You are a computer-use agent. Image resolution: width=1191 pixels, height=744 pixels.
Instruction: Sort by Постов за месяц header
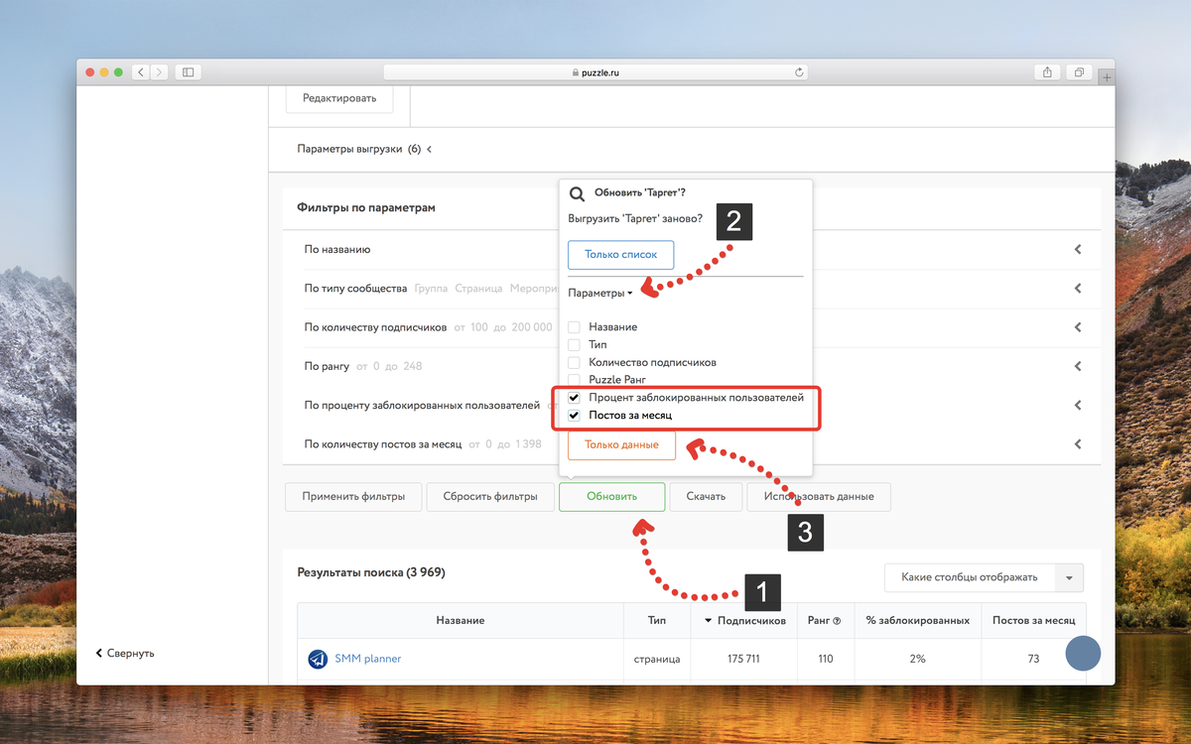1033,621
